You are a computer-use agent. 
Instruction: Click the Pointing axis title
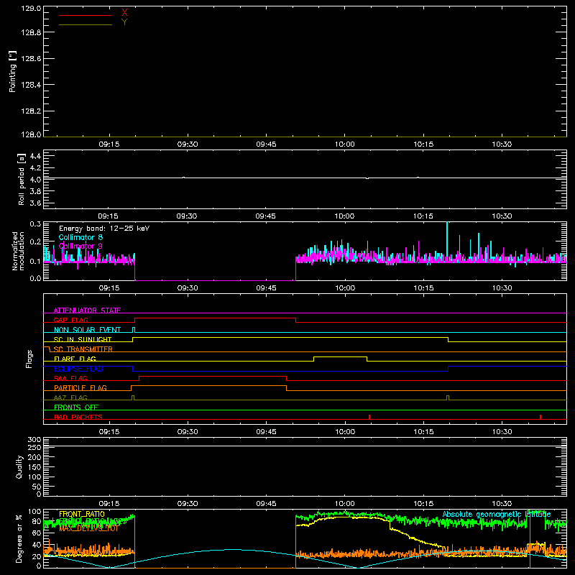tap(13, 71)
